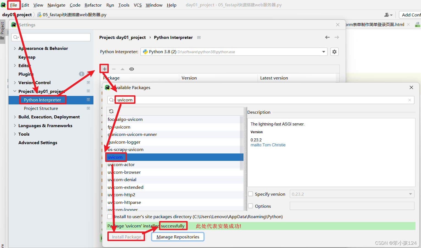Image resolution: width=421 pixels, height=248 pixels.
Task: Check Install to user's site packages directory
Action: coord(110,216)
